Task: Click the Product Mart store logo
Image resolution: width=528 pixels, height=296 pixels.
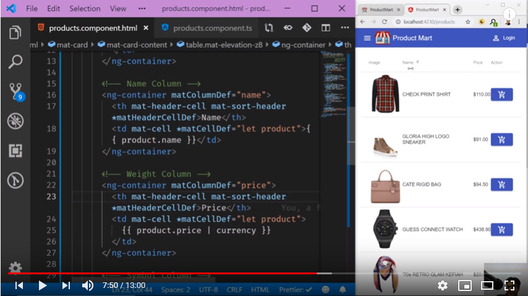Action: click(383, 38)
